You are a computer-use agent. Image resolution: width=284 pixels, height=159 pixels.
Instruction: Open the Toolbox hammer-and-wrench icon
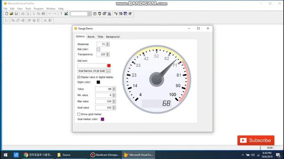click(x=130, y=14)
